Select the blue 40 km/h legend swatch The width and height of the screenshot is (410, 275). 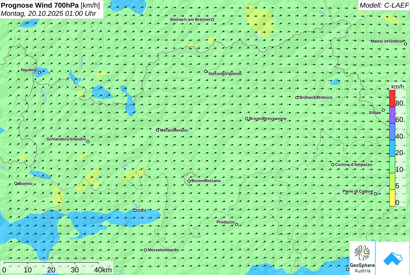coord(392,131)
